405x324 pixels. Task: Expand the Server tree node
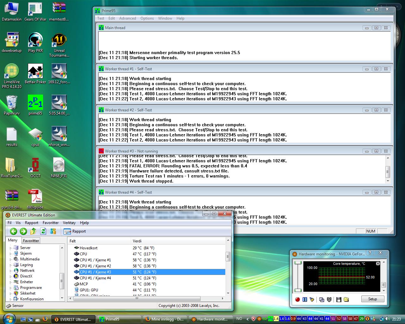pos(10,248)
